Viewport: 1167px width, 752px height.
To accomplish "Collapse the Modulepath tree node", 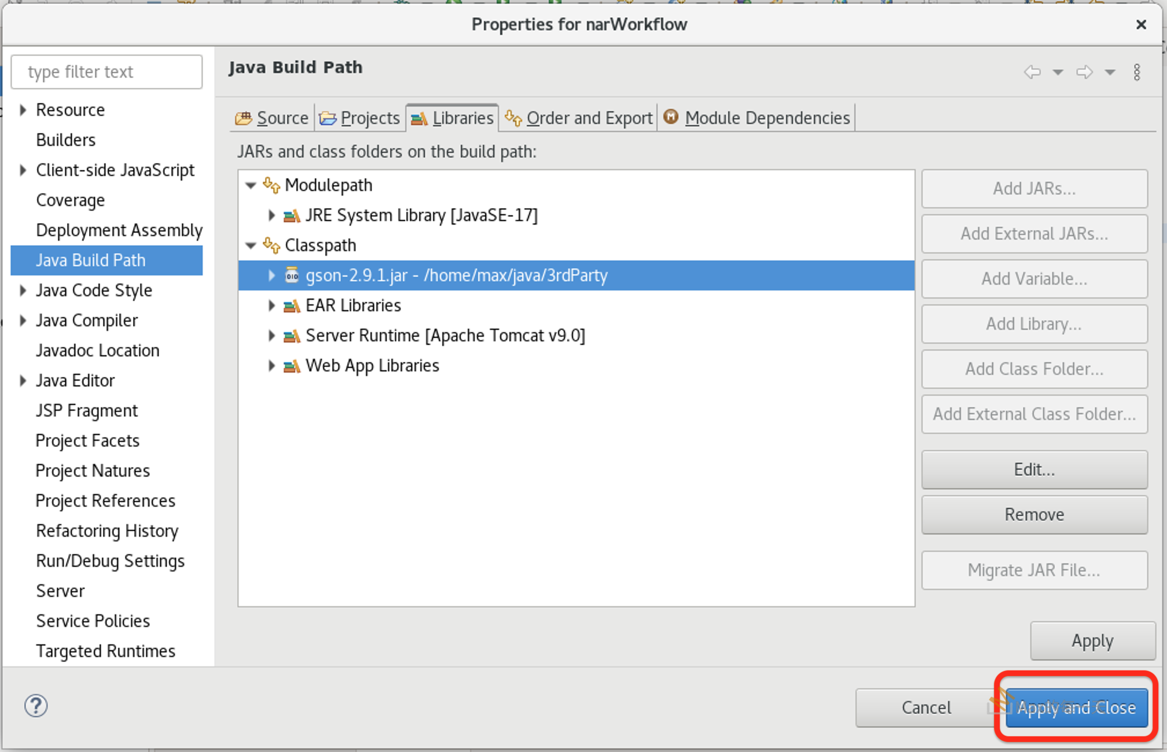I will 251,186.
